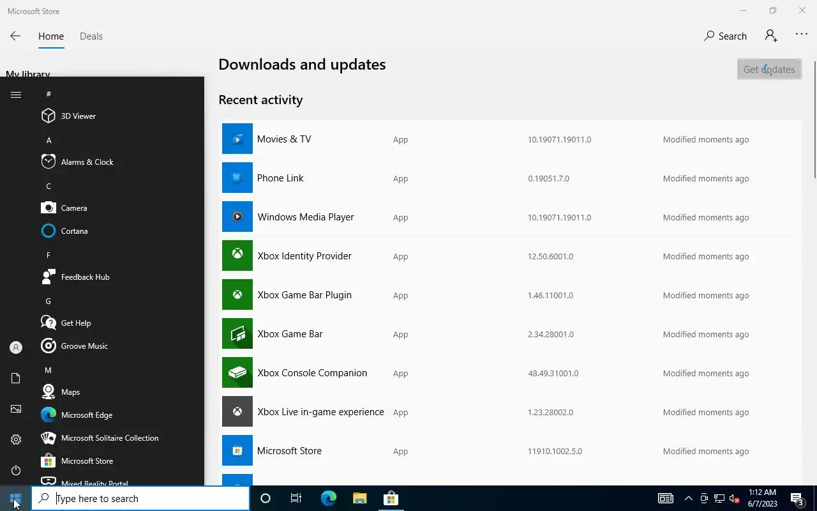Show hidden tray icons chevron
The height and width of the screenshot is (511, 817).
(x=688, y=498)
